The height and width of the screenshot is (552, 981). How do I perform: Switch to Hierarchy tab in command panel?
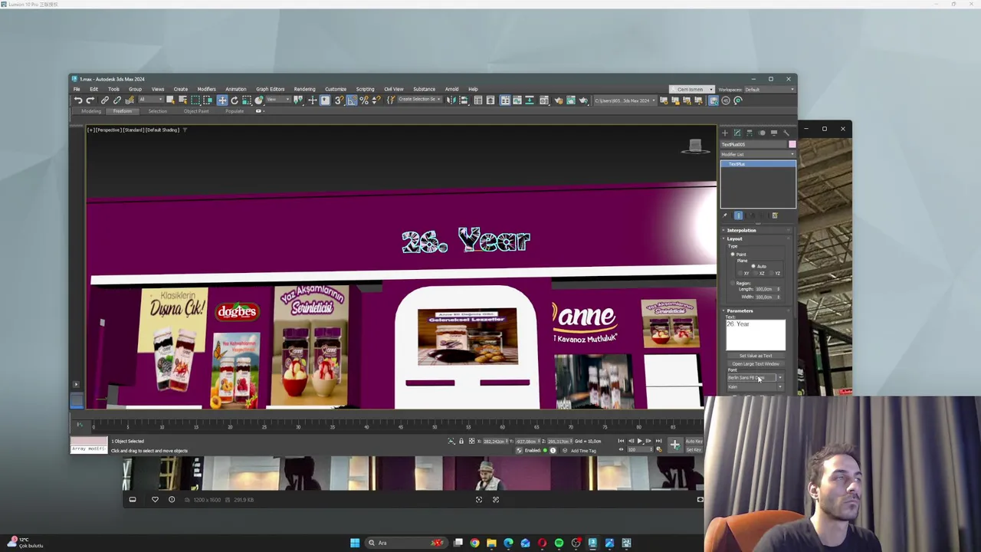(750, 133)
